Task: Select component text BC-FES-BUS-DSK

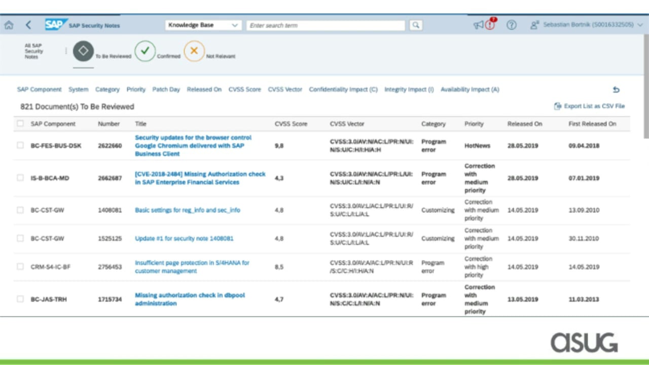Action: [x=56, y=145]
